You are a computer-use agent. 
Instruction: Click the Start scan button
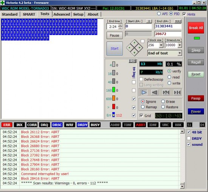[x=115, y=48]
